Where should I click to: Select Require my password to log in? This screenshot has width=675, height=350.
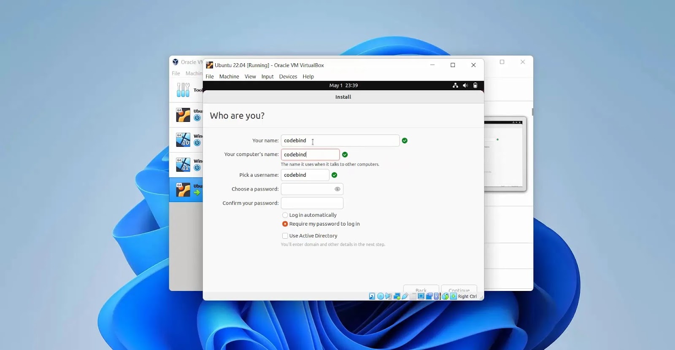[x=285, y=224]
